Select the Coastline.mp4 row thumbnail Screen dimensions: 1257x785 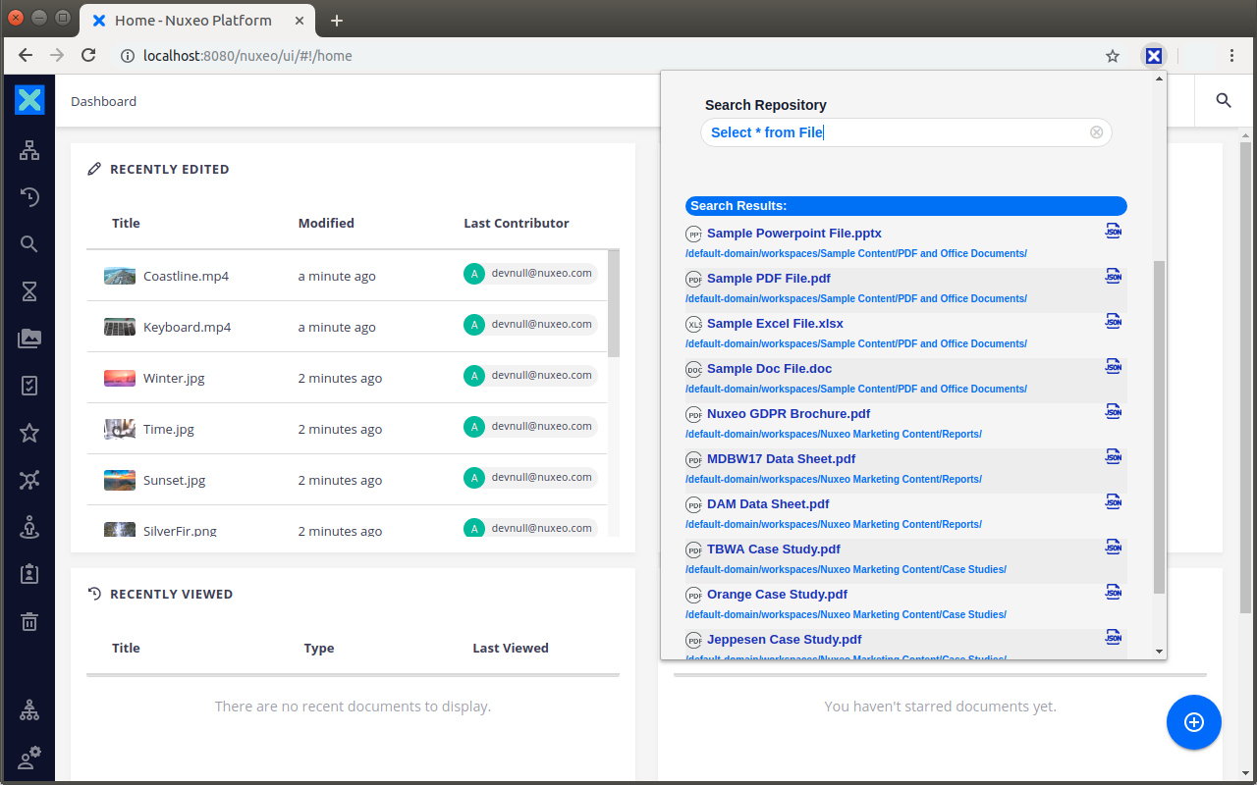click(120, 276)
